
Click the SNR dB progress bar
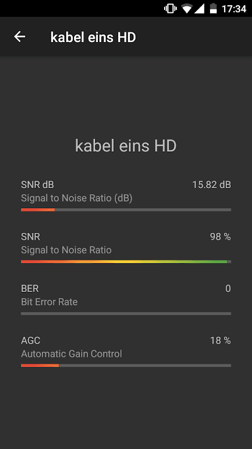[x=126, y=210]
